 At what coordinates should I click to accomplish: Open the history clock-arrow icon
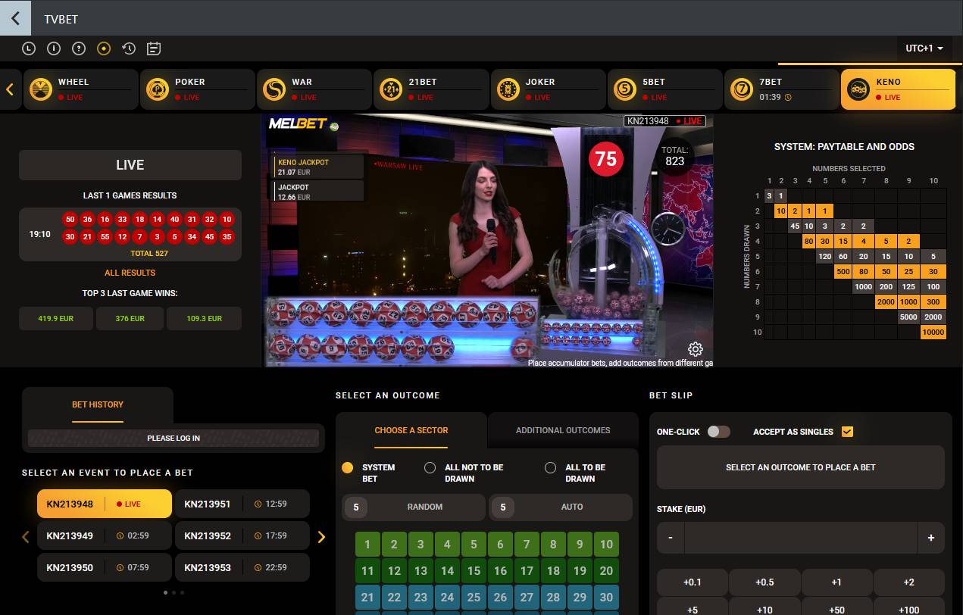129,48
